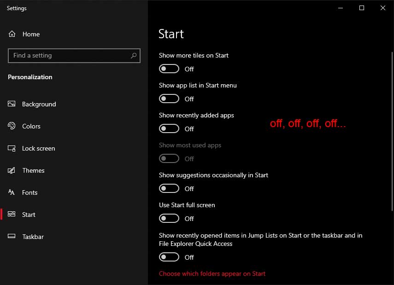Click the vertical scrollbar on right
Viewport: 394px width, 285px height.
[x=392, y=131]
